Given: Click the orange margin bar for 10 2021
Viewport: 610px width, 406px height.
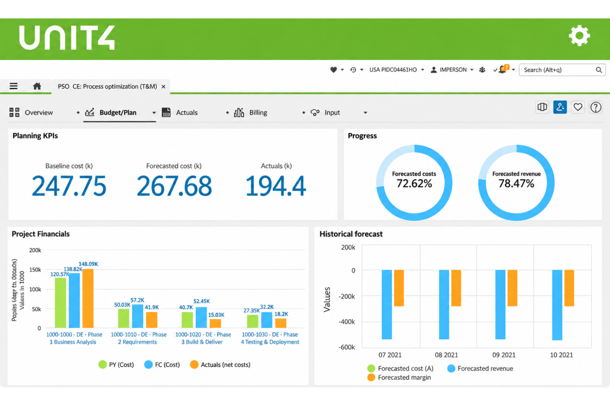Looking at the screenshot, I should pos(569,288).
